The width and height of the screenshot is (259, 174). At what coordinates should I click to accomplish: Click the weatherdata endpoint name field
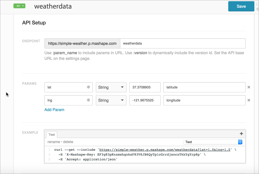(x=183, y=43)
